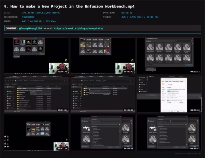Click the VIDEO: label
This screenshot has height=158, width=205.
(x=107, y=17)
